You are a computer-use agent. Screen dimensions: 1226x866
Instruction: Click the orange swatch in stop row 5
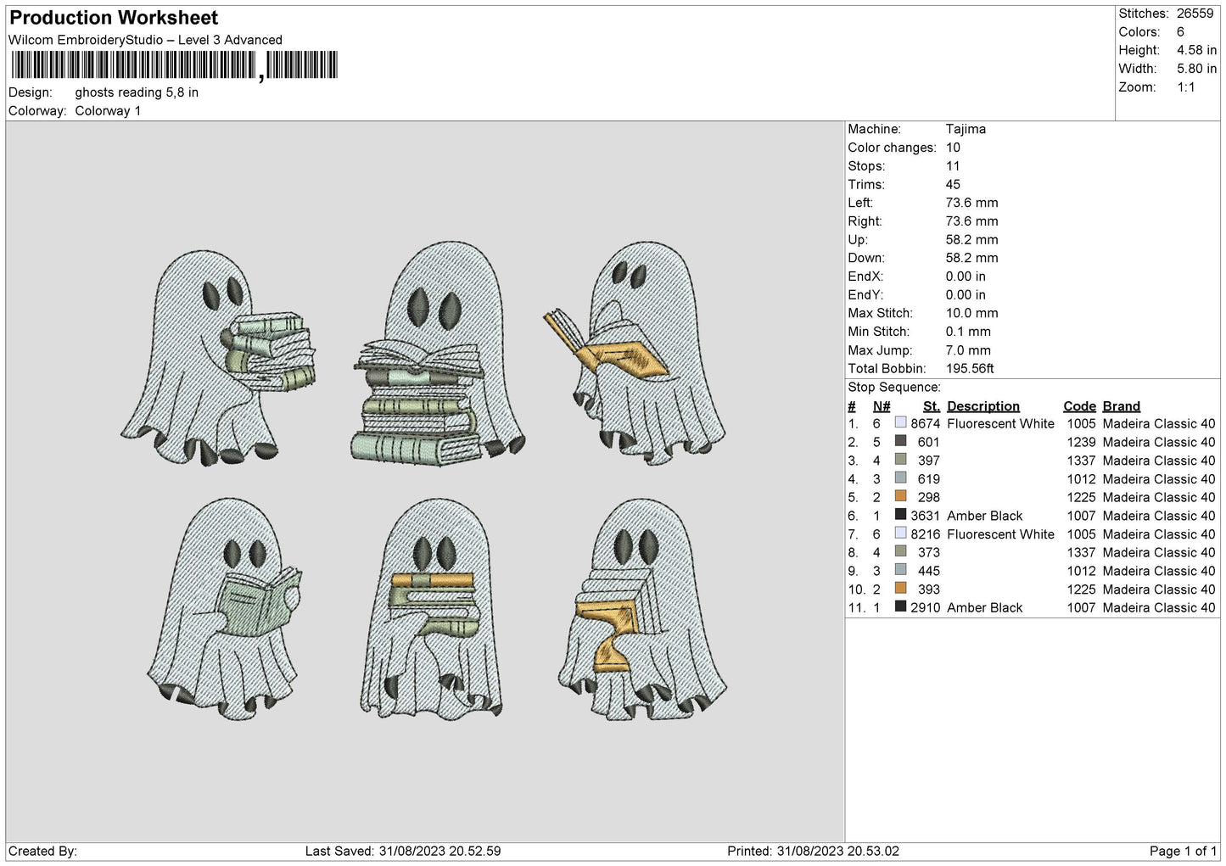coord(900,496)
